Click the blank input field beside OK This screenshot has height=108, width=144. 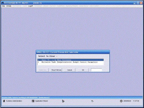pyautogui.click(x=96, y=70)
